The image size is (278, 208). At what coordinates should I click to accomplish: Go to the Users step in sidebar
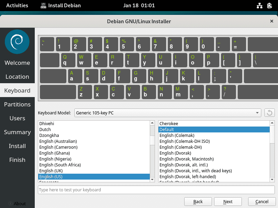[17, 118]
